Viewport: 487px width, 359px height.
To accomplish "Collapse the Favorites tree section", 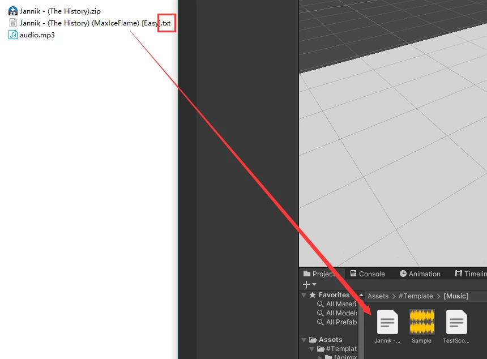I will [x=304, y=295].
